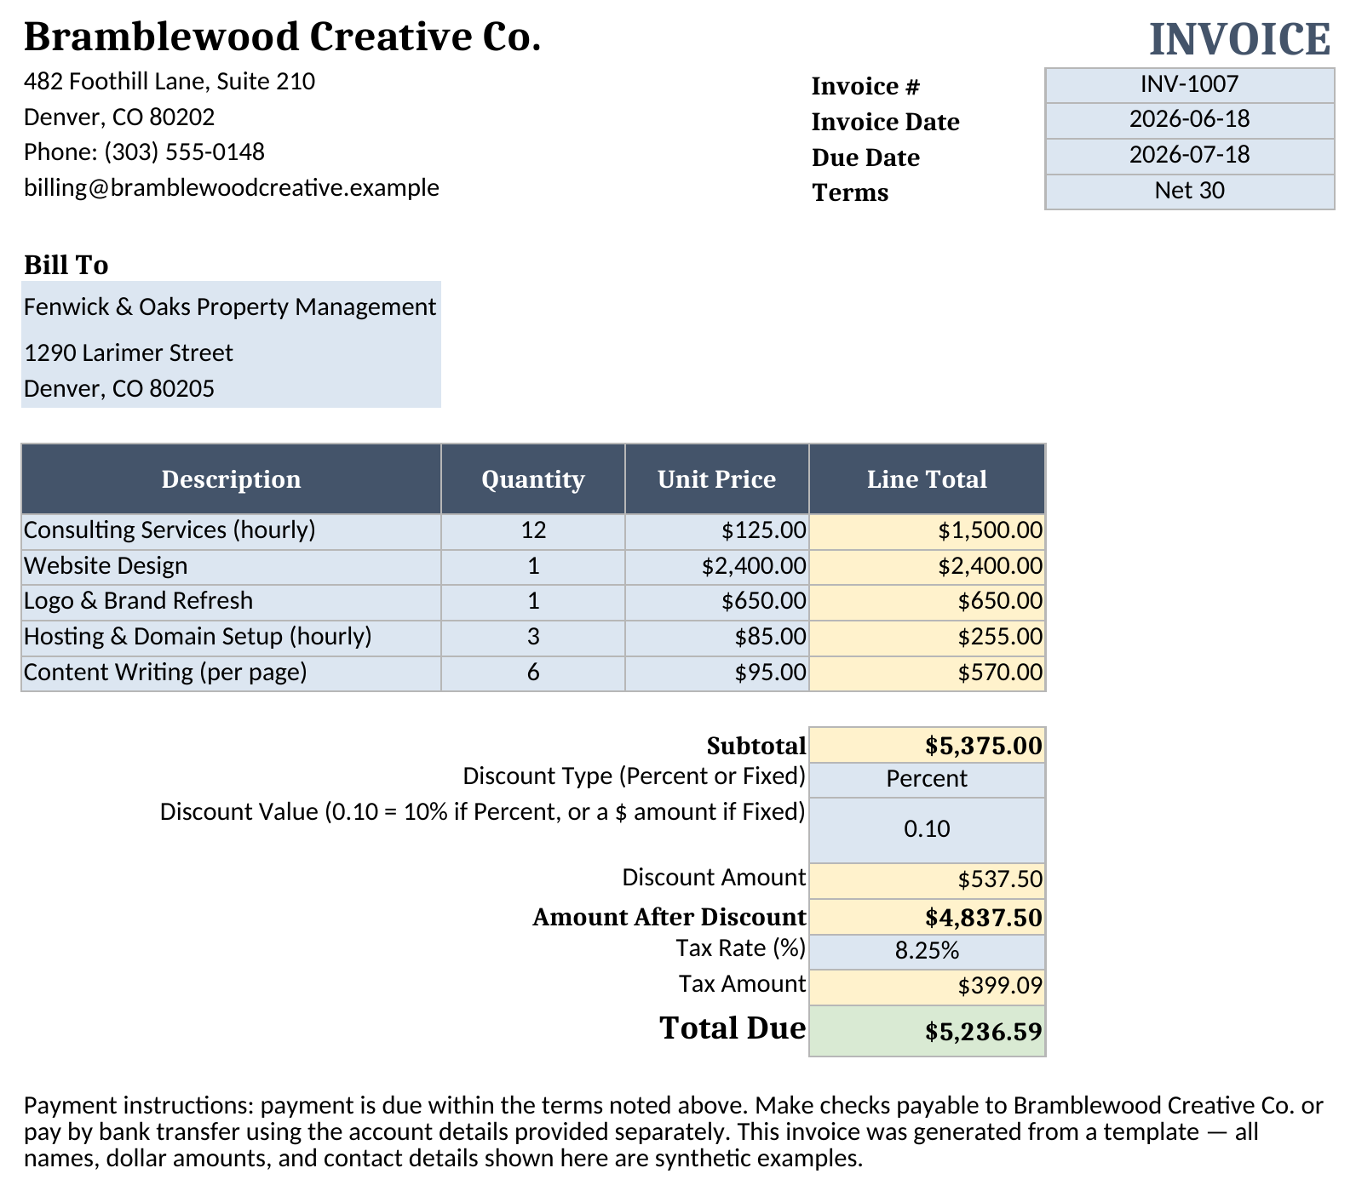1356x1191 pixels.
Task: Click the $4,837.50 amount after discount
Action: [x=927, y=918]
